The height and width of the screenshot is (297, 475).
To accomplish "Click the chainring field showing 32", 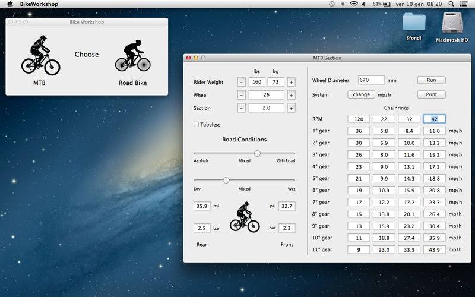I will coord(409,119).
